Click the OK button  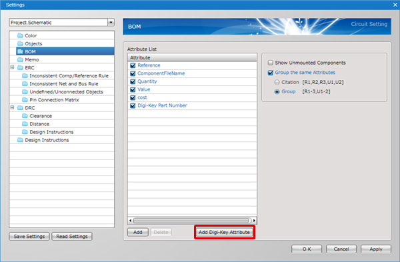[x=307, y=249]
